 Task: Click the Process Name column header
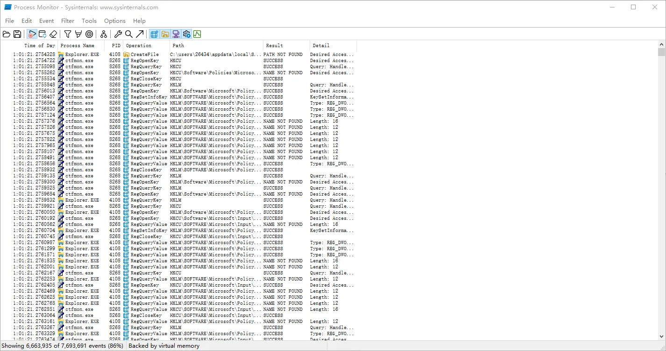click(x=78, y=46)
